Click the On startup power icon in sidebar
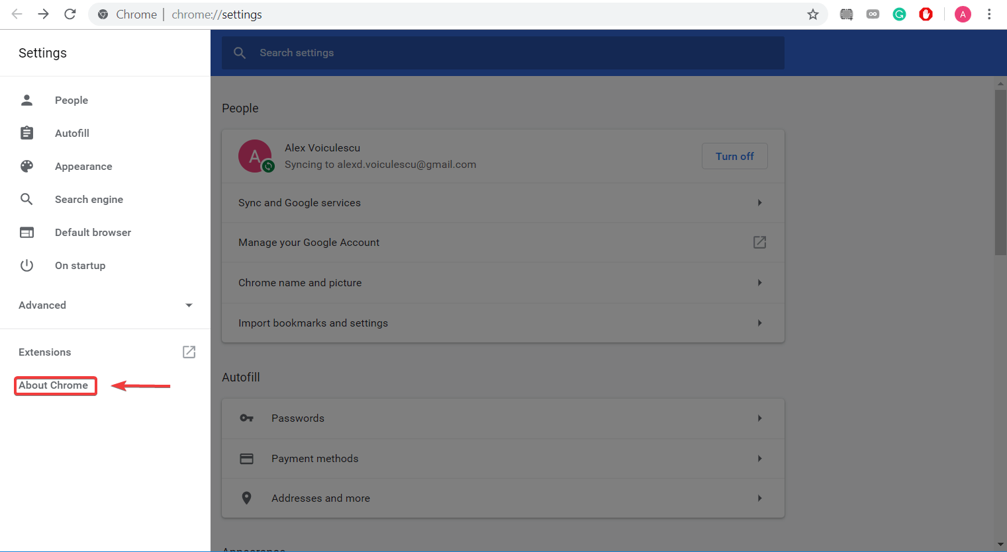1007x552 pixels. pyautogui.click(x=26, y=265)
